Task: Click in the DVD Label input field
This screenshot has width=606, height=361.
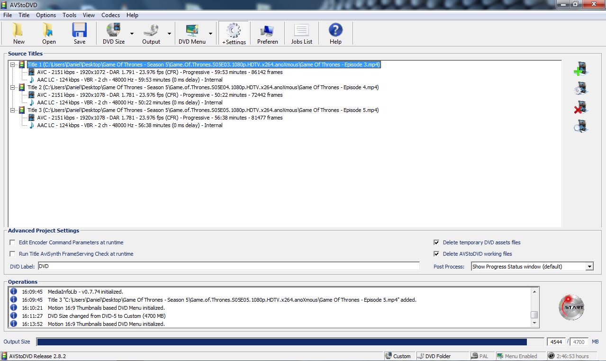Action: click(x=229, y=267)
